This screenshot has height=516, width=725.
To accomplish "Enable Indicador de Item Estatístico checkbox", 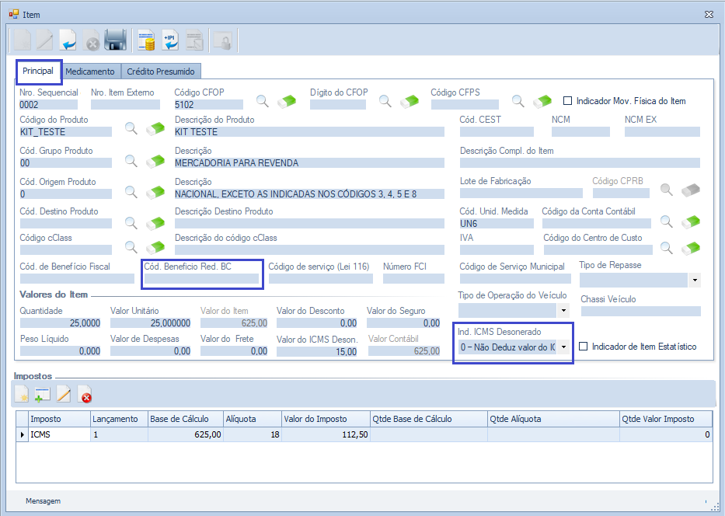I will (x=584, y=347).
